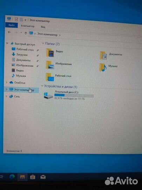Launch Microsoft Edge from taskbar

tap(12, 177)
